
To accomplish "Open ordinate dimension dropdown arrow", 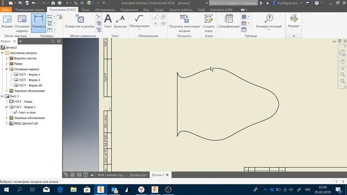I will click(54, 23).
